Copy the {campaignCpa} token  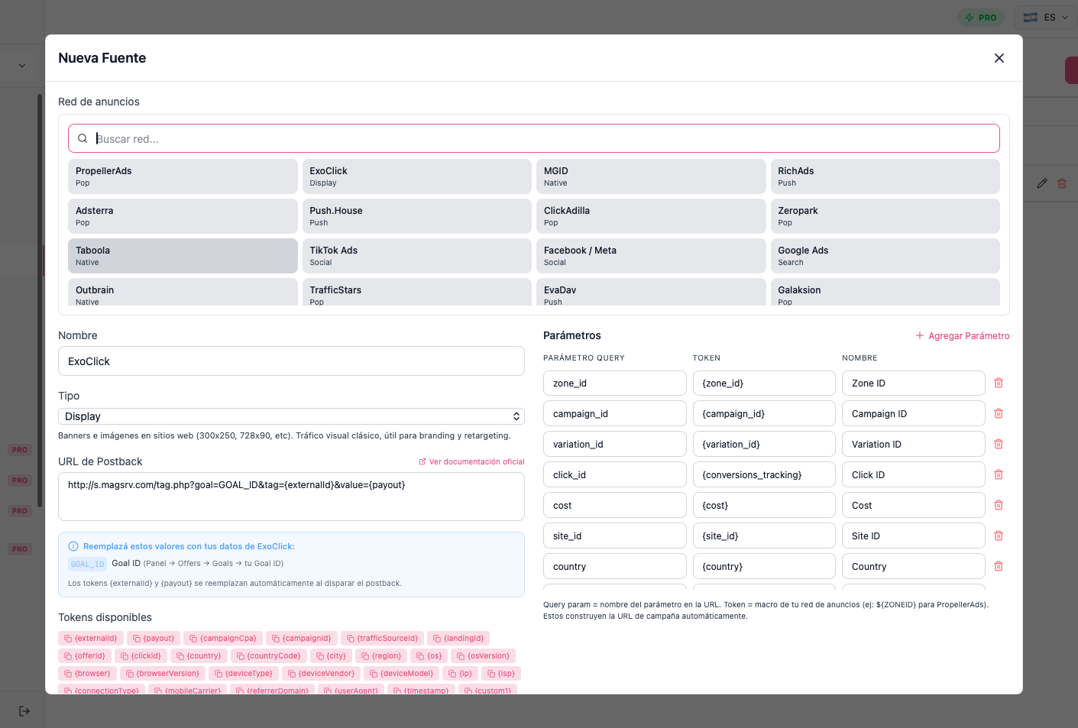pos(222,639)
